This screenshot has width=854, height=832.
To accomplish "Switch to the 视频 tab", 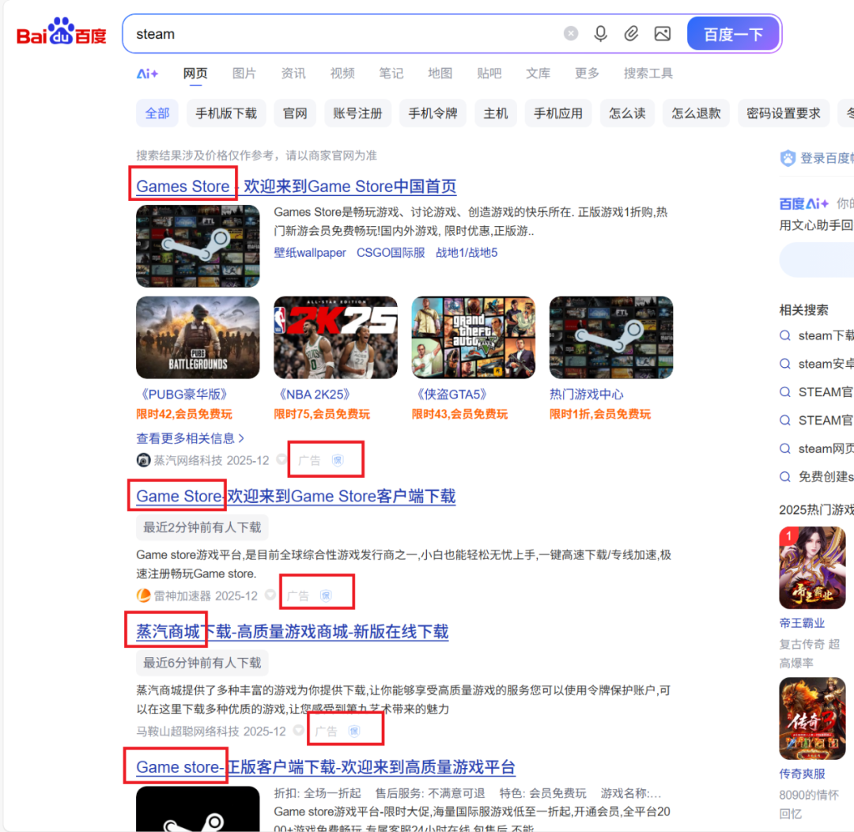I will 342,74.
